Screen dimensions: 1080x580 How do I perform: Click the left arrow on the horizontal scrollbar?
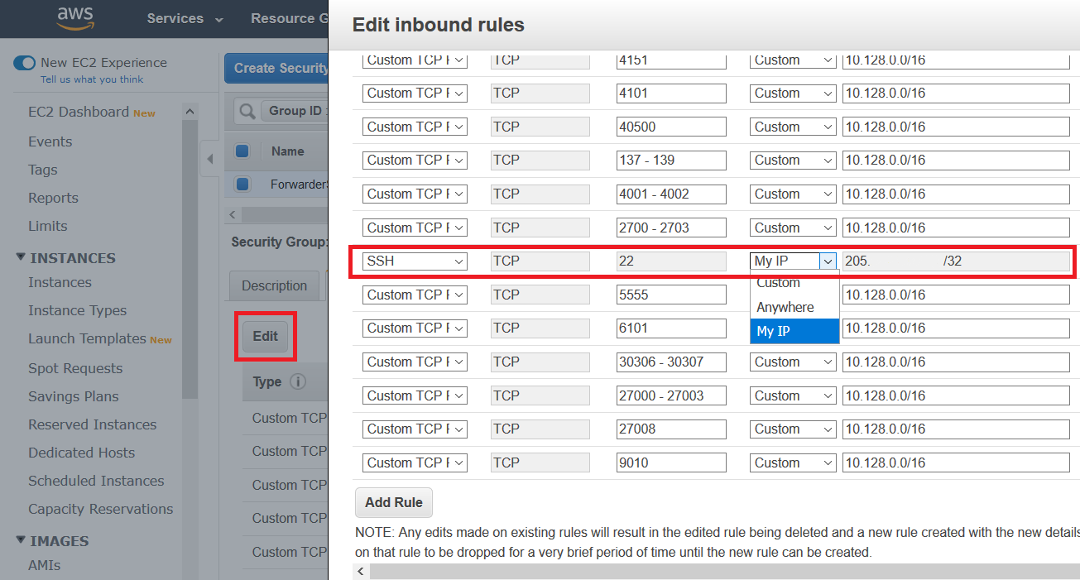pos(360,571)
